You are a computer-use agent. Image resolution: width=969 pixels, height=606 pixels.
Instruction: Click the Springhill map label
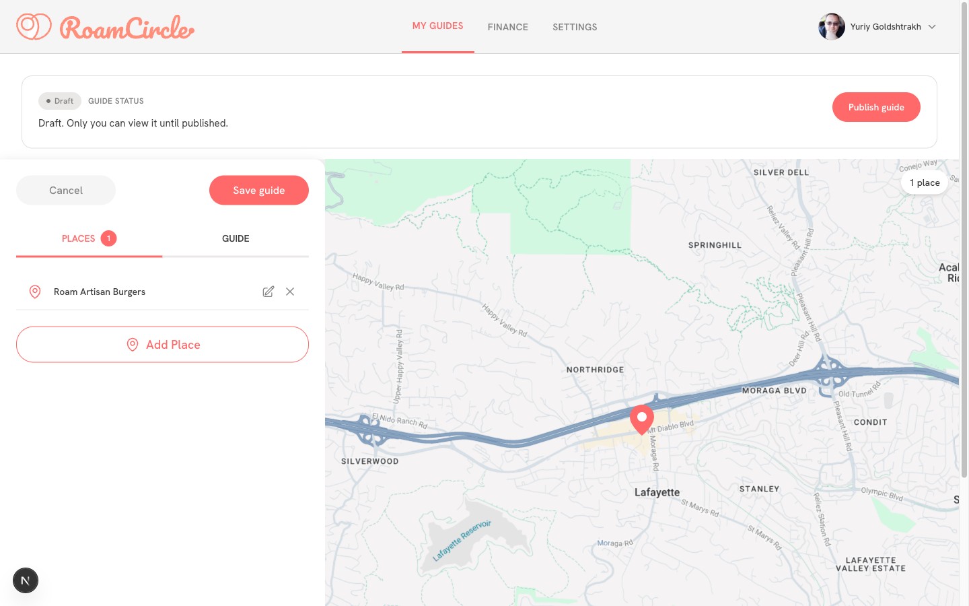[715, 245]
